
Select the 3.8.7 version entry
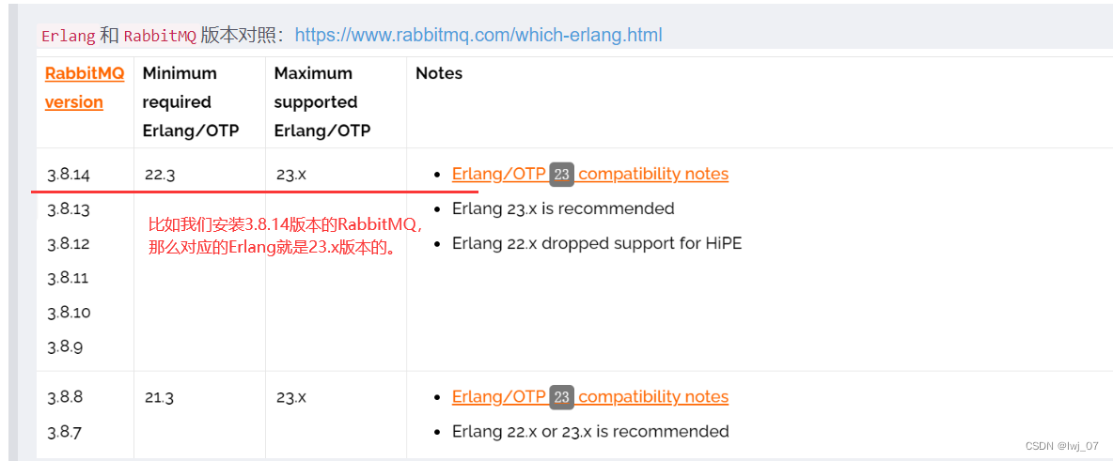tap(65, 432)
